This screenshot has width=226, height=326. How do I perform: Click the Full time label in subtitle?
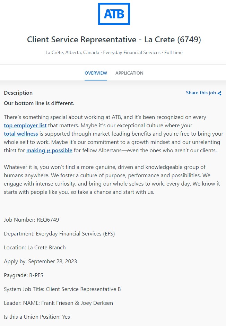point(173,53)
